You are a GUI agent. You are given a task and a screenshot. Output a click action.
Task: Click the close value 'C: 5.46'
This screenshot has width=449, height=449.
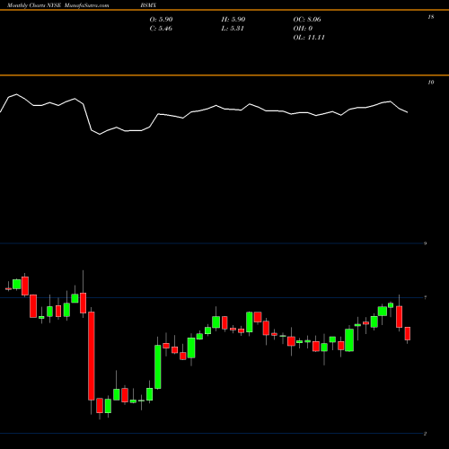coord(161,29)
